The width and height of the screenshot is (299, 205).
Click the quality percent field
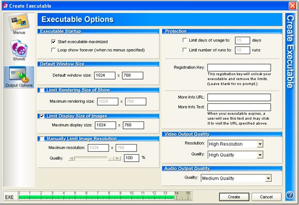point(131,158)
